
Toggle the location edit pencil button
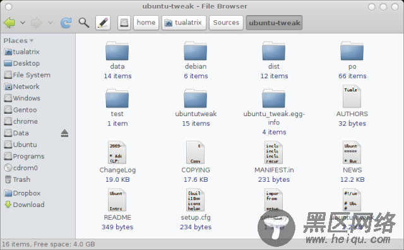103,23
